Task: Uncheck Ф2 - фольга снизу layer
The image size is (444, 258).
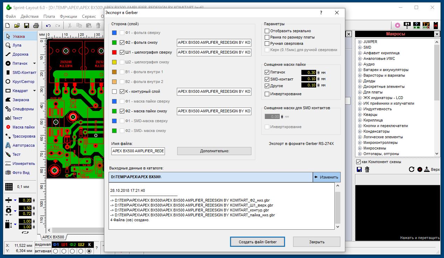Action: pyautogui.click(x=122, y=42)
